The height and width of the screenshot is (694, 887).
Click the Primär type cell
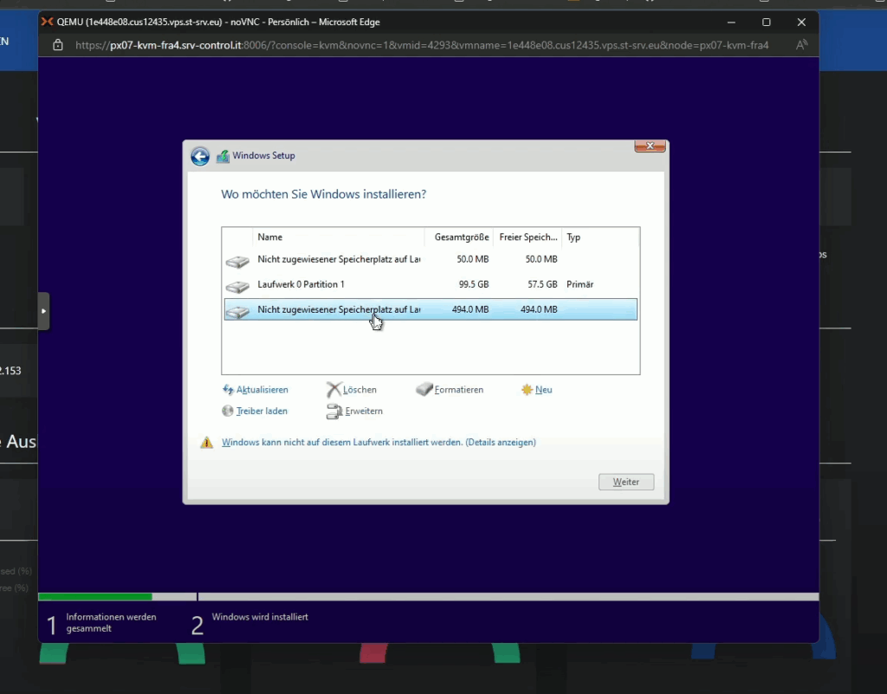tap(579, 284)
